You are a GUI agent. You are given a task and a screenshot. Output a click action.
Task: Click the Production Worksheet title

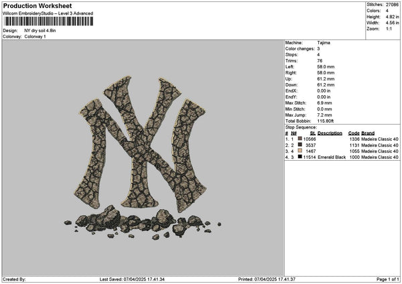tap(38, 6)
